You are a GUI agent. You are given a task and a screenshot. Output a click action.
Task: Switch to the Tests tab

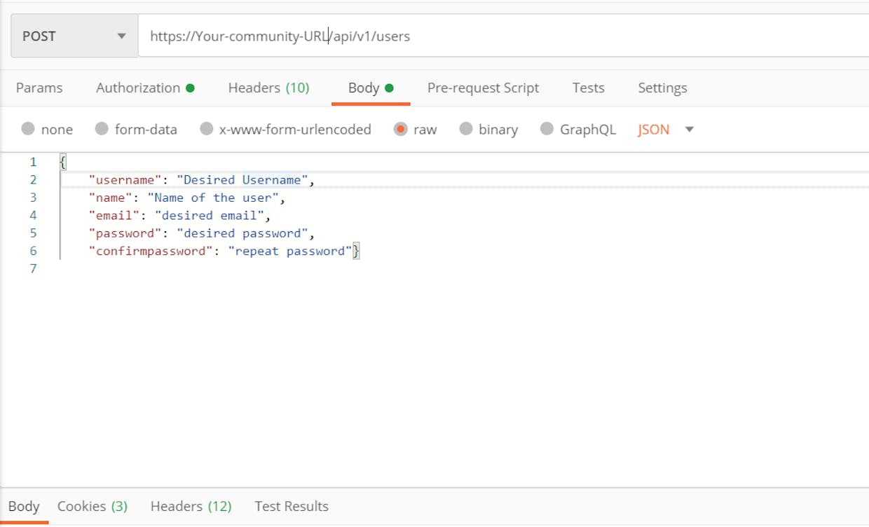[x=588, y=88]
